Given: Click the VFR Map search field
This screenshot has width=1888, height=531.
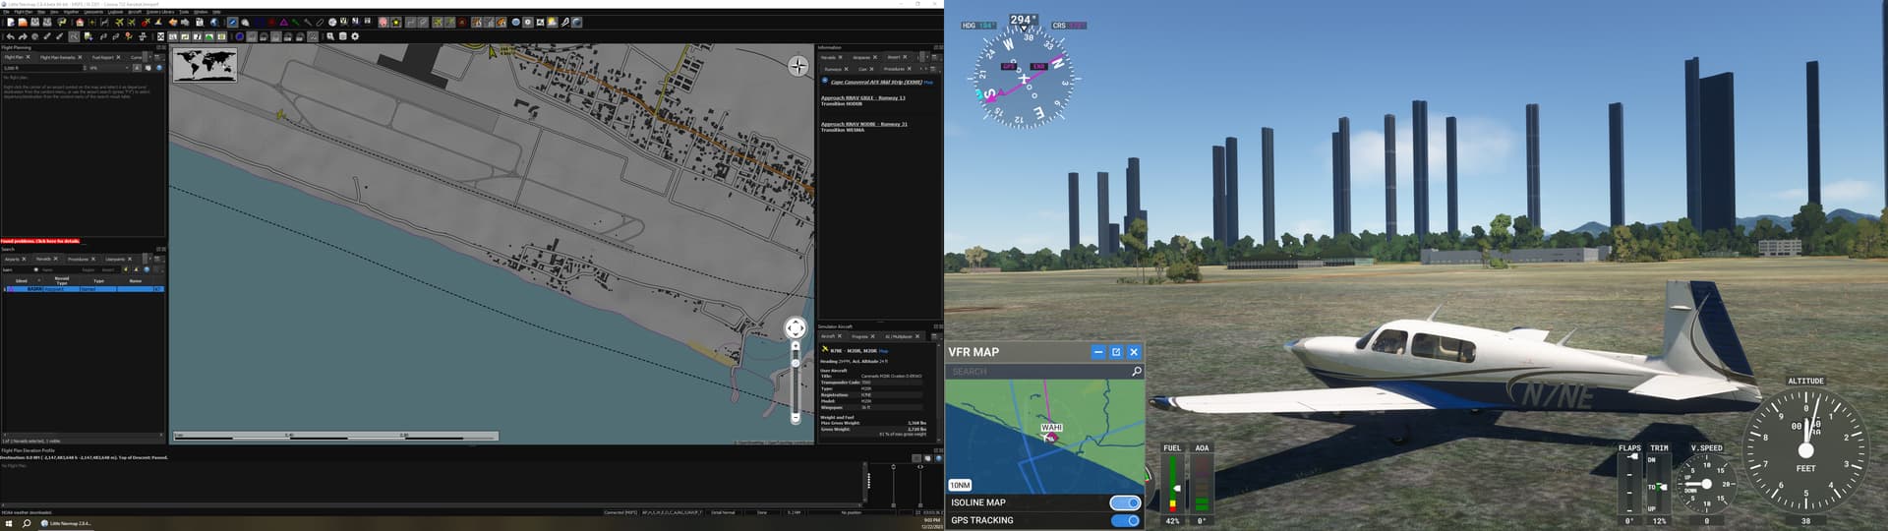Looking at the screenshot, I should [1037, 372].
